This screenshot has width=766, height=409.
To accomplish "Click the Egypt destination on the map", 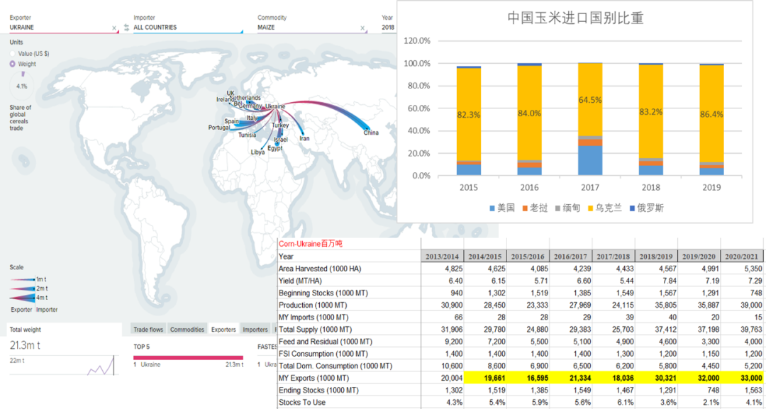I will [274, 148].
